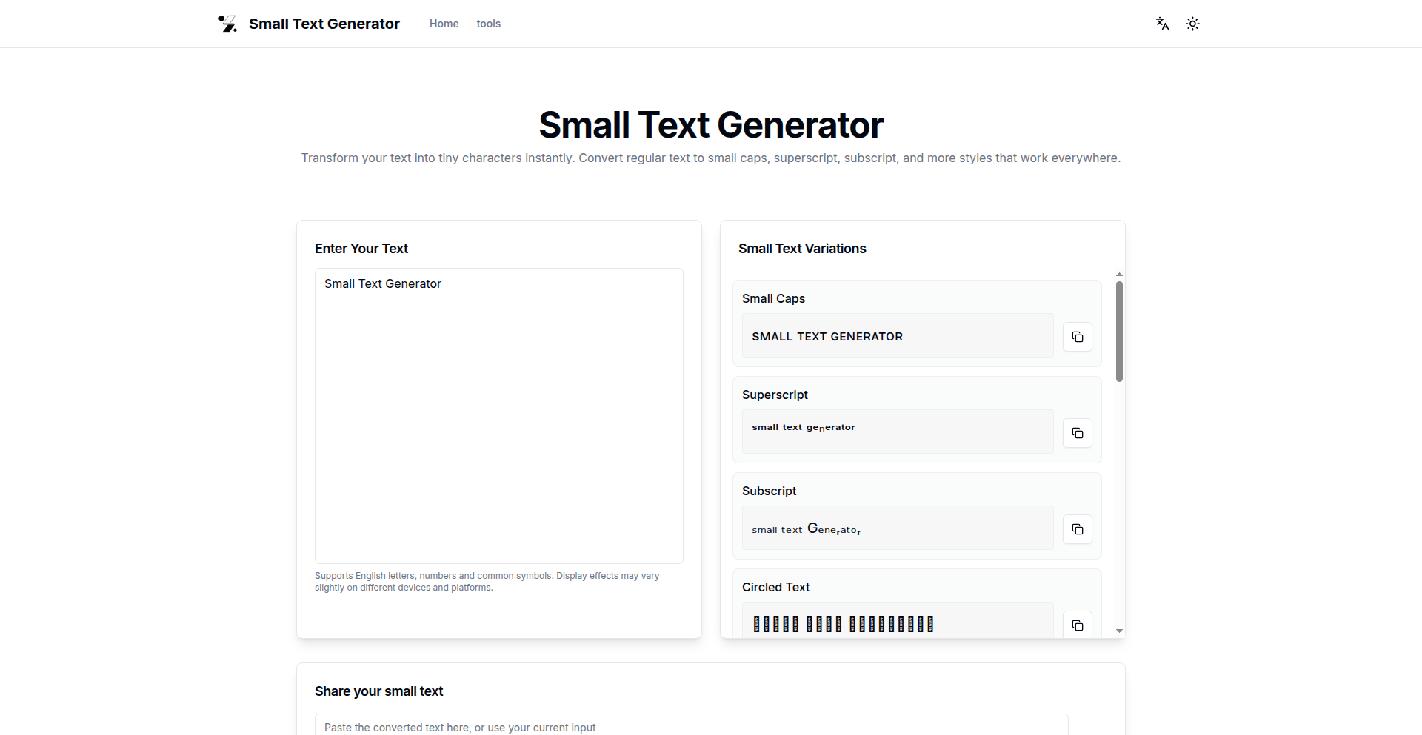Open the language translation menu
This screenshot has width=1422, height=735.
tap(1162, 24)
